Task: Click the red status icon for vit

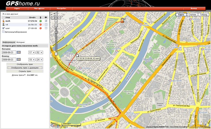Action: point(41,25)
